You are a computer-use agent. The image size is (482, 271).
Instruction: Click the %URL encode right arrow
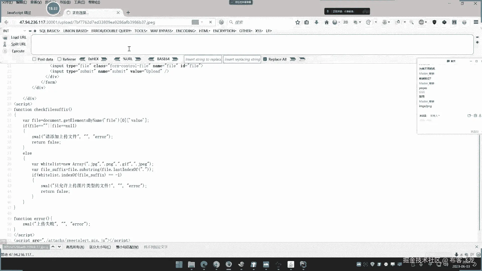click(138, 59)
